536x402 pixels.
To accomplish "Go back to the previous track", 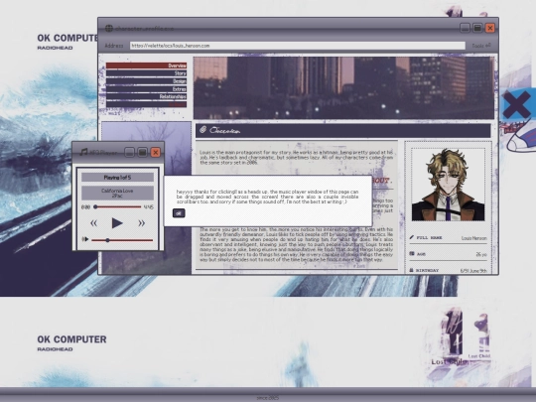I will tap(93, 223).
